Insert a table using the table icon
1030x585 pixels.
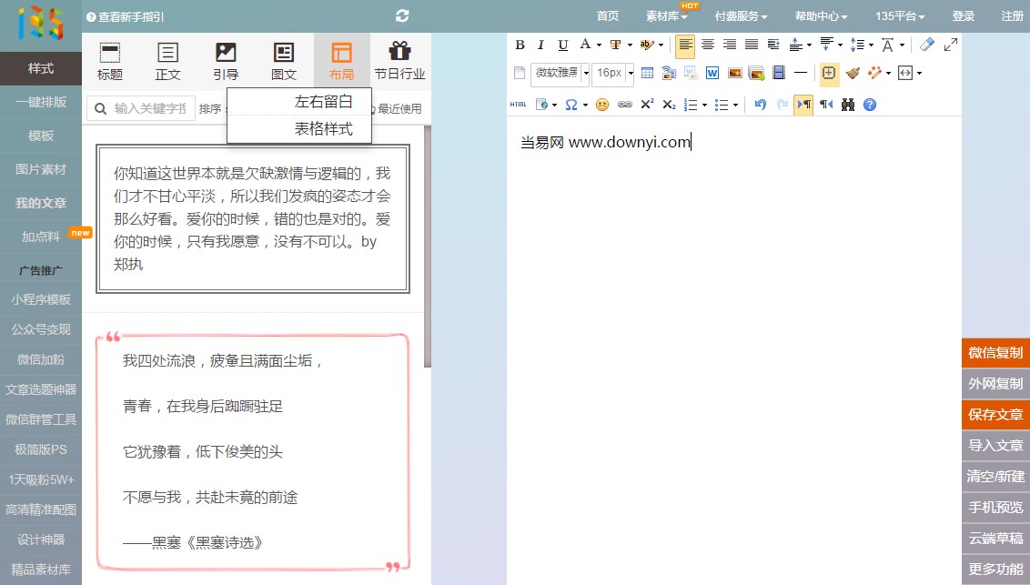click(x=647, y=73)
